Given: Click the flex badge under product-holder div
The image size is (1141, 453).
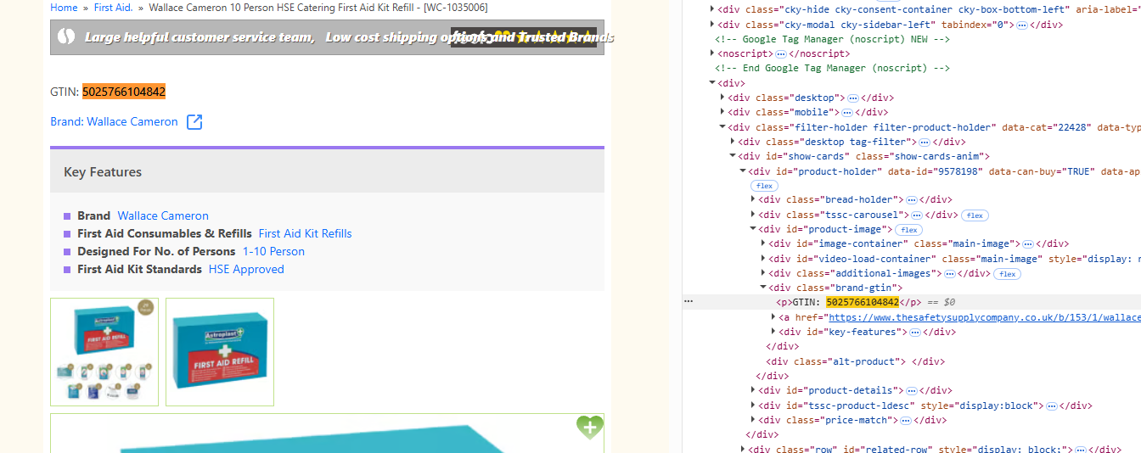Looking at the screenshot, I should [763, 185].
